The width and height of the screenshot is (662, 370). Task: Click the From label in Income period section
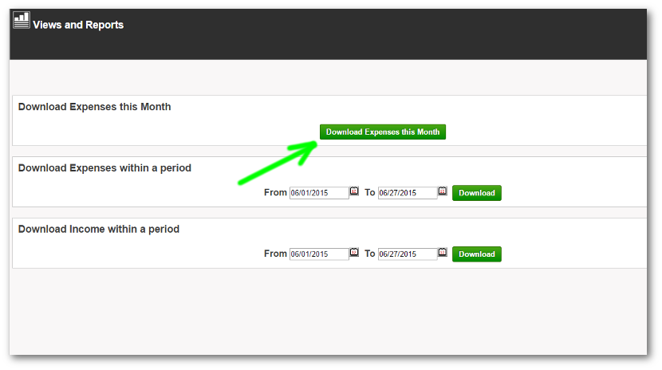click(x=275, y=254)
